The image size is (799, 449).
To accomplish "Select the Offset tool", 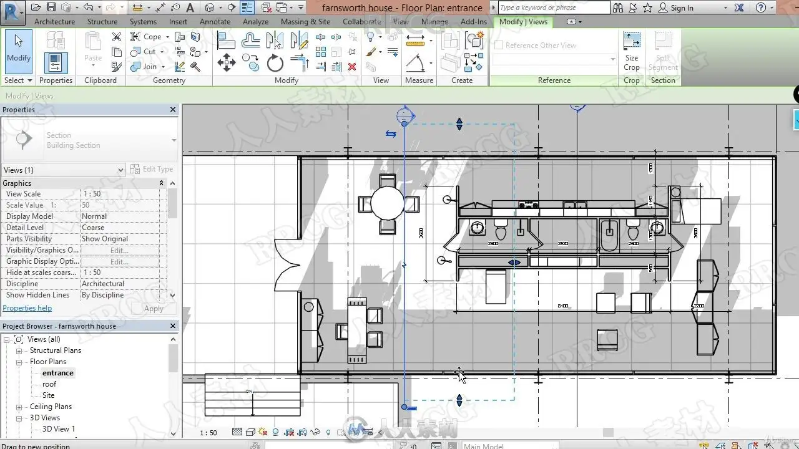I will 251,41.
